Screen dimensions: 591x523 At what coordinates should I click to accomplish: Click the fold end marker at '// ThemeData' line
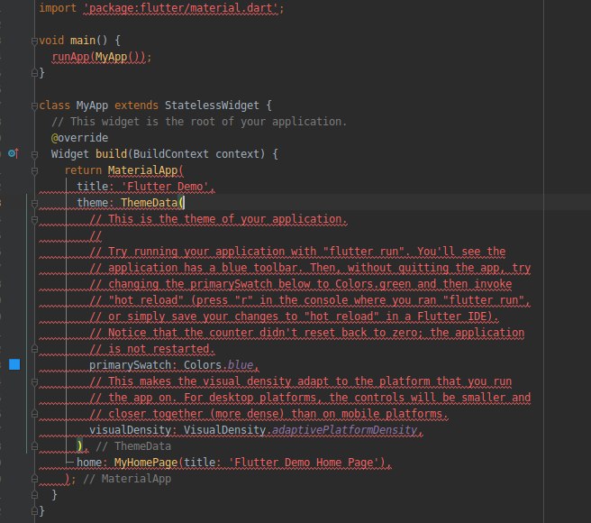[x=34, y=446]
